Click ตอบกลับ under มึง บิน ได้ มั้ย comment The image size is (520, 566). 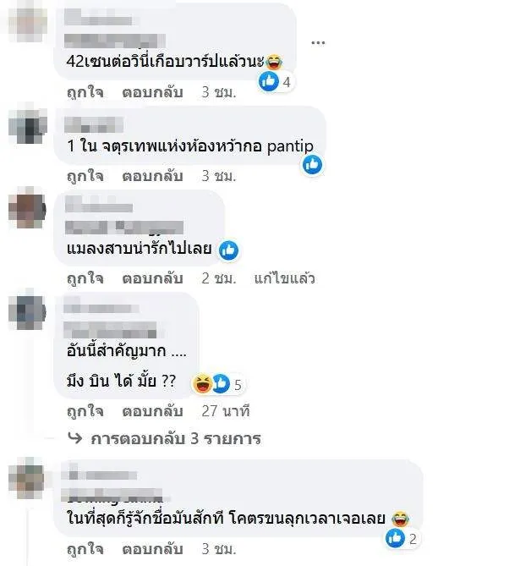152,411
